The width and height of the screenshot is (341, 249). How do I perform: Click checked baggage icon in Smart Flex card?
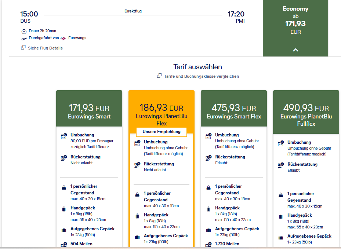pos(208,230)
